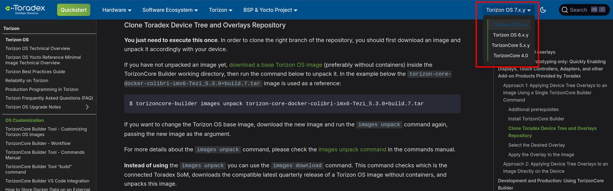The height and width of the screenshot is (191, 613).
Task: Open Reliability on Torizon page
Action: [27, 81]
